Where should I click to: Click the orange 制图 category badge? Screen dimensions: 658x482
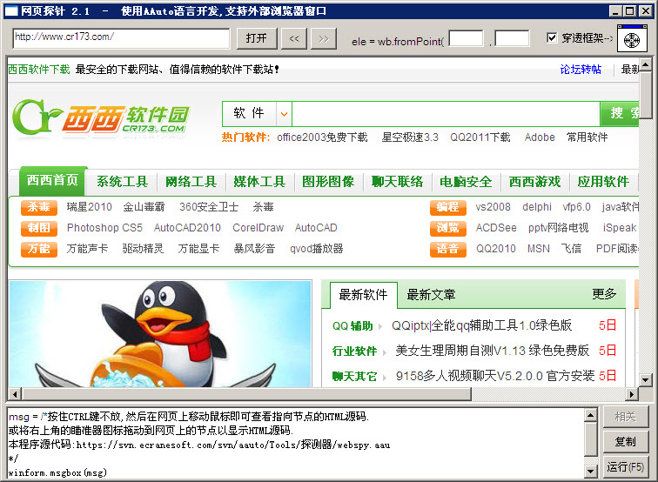coord(39,228)
